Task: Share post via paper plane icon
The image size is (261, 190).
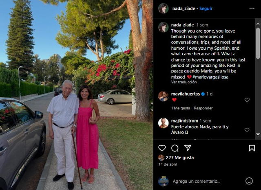Action: [x=188, y=148]
